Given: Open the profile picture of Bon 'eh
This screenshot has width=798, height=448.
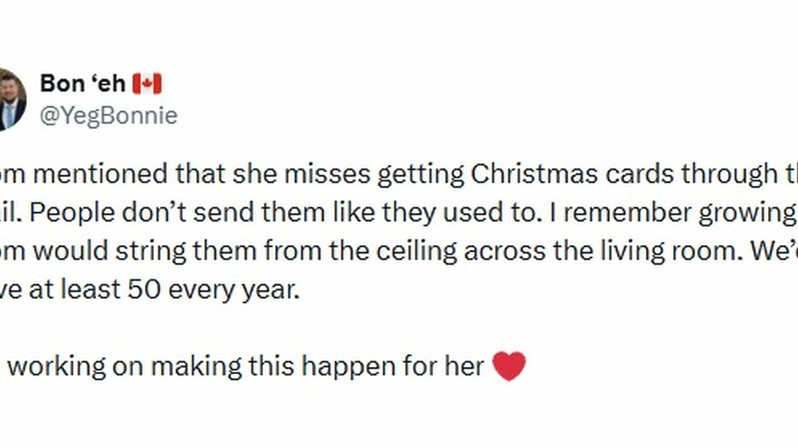Looking at the screenshot, I should 12,99.
